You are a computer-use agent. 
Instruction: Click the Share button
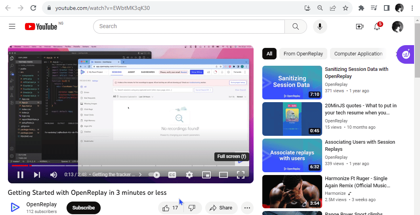(x=221, y=208)
